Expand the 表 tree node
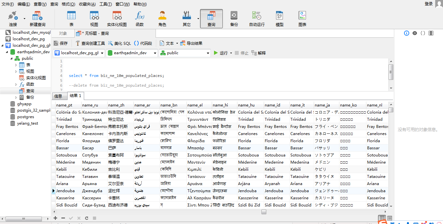Screen dimensions: 443x224 (16, 65)
